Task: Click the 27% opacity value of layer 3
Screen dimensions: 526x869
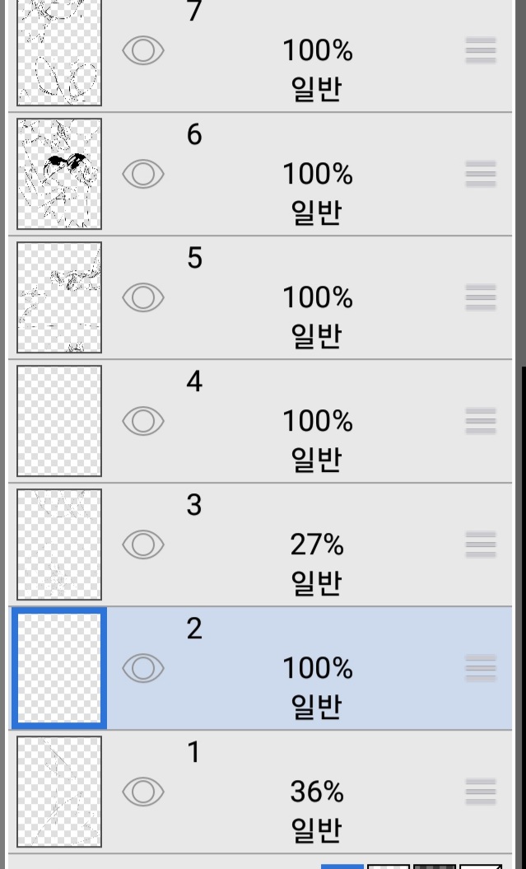Action: (x=317, y=545)
